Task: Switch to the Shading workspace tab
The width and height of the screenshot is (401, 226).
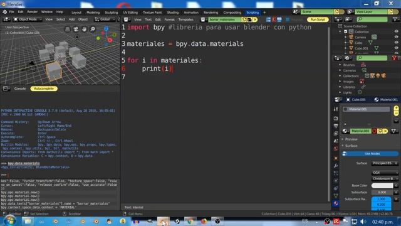Action: pyautogui.click(x=173, y=13)
